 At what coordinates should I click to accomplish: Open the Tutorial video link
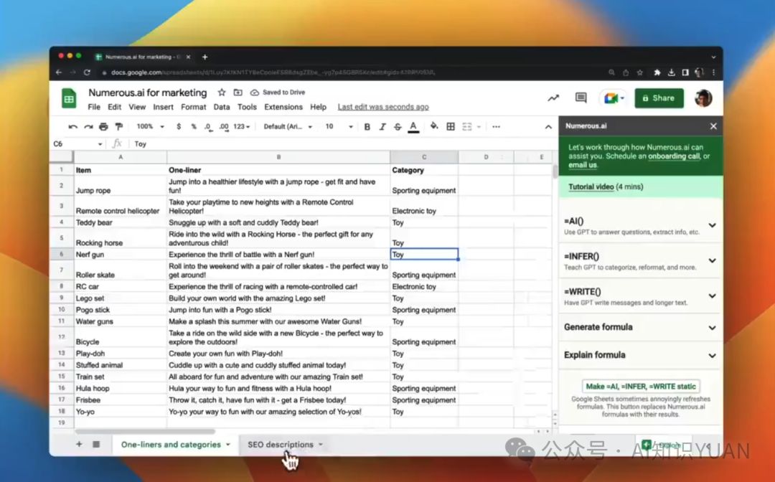point(591,186)
